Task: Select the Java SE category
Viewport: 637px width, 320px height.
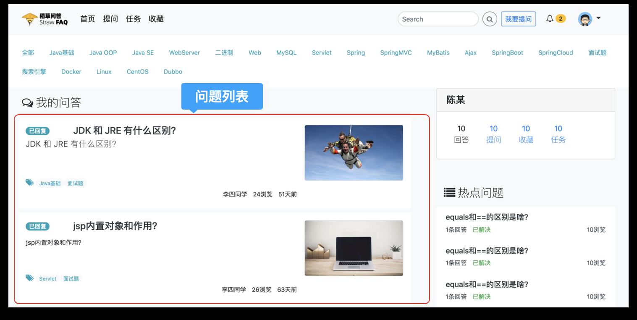Action: pos(143,52)
